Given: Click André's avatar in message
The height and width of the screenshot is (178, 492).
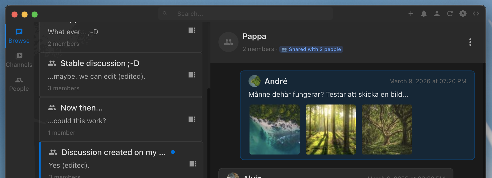Looking at the screenshot, I should click(x=255, y=81).
